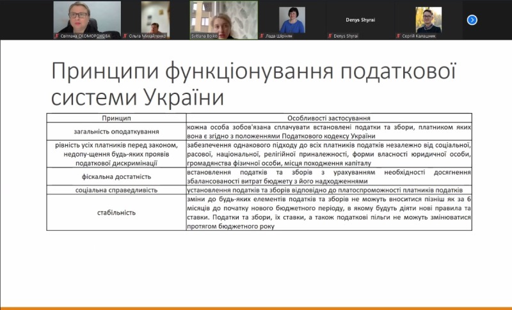512x310 pixels.
Task: Click the 'фіскальна достатність' table cell
Action: pos(116,176)
